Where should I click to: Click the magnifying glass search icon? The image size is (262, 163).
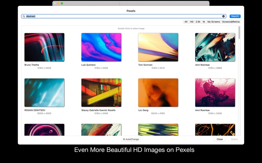pos(24,16)
